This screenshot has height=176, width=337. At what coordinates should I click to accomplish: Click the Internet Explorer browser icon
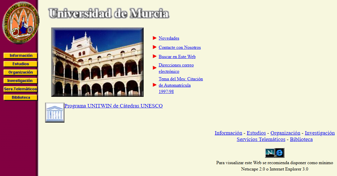coord(279,153)
